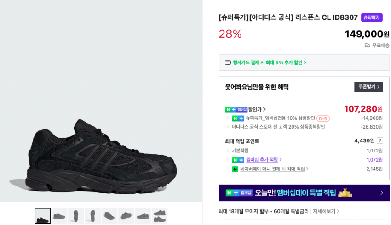Viewport: 391px width, 225px height.
Task: Open the 멤버십데이 banner right arrow
Action: (x=382, y=193)
